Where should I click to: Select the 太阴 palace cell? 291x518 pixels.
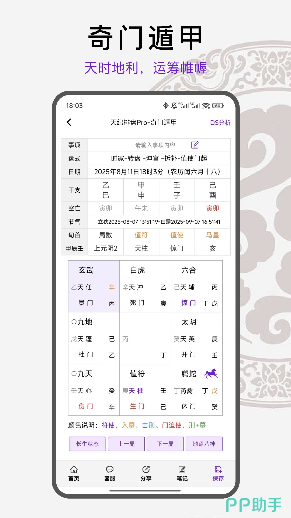click(197, 338)
